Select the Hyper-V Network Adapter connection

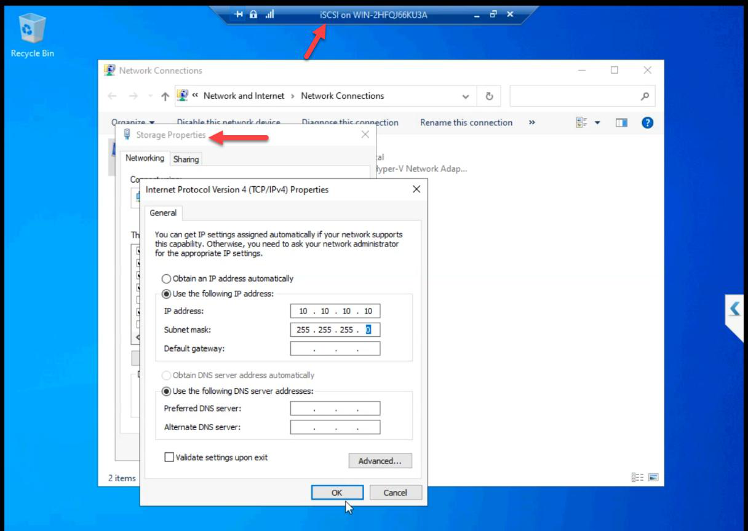pyautogui.click(x=421, y=163)
